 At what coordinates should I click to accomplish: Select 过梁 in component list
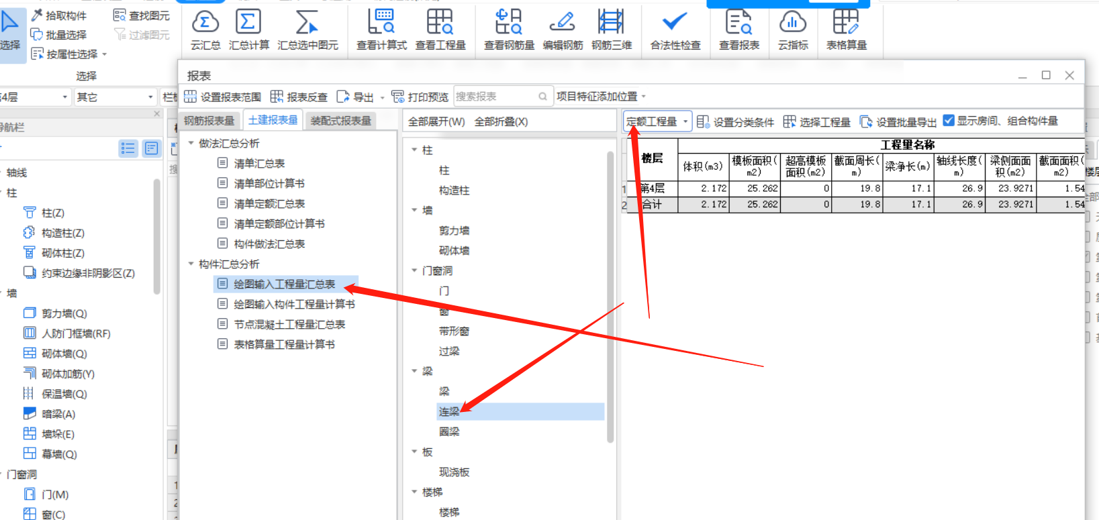pyautogui.click(x=449, y=351)
